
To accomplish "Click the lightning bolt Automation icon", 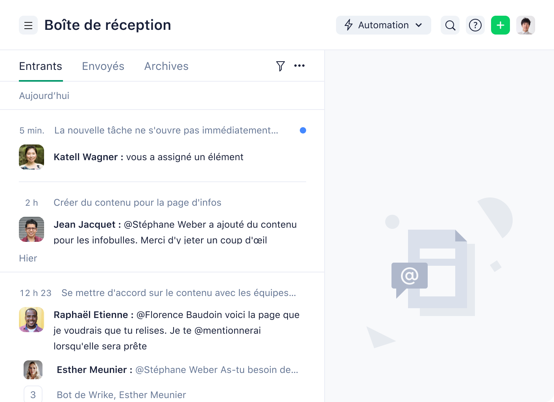I will coord(349,25).
